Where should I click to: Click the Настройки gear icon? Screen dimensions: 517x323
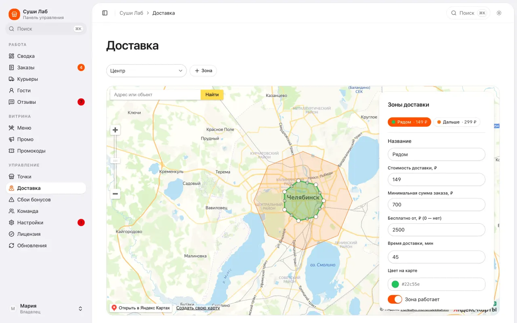pyautogui.click(x=12, y=222)
